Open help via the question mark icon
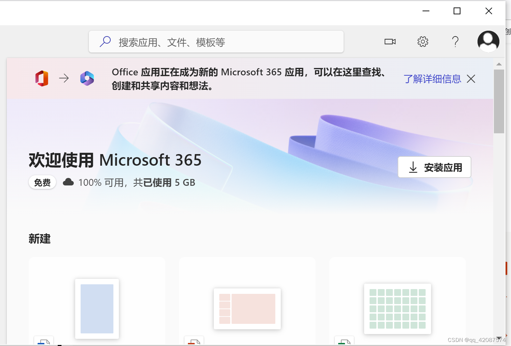This screenshot has height=346, width=511. coord(455,42)
